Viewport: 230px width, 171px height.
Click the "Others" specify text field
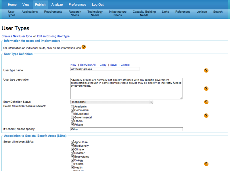pos(126,129)
